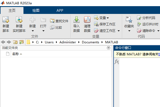Go back using the left arrow
The width and height of the screenshot is (160, 107).
[x=3, y=42]
